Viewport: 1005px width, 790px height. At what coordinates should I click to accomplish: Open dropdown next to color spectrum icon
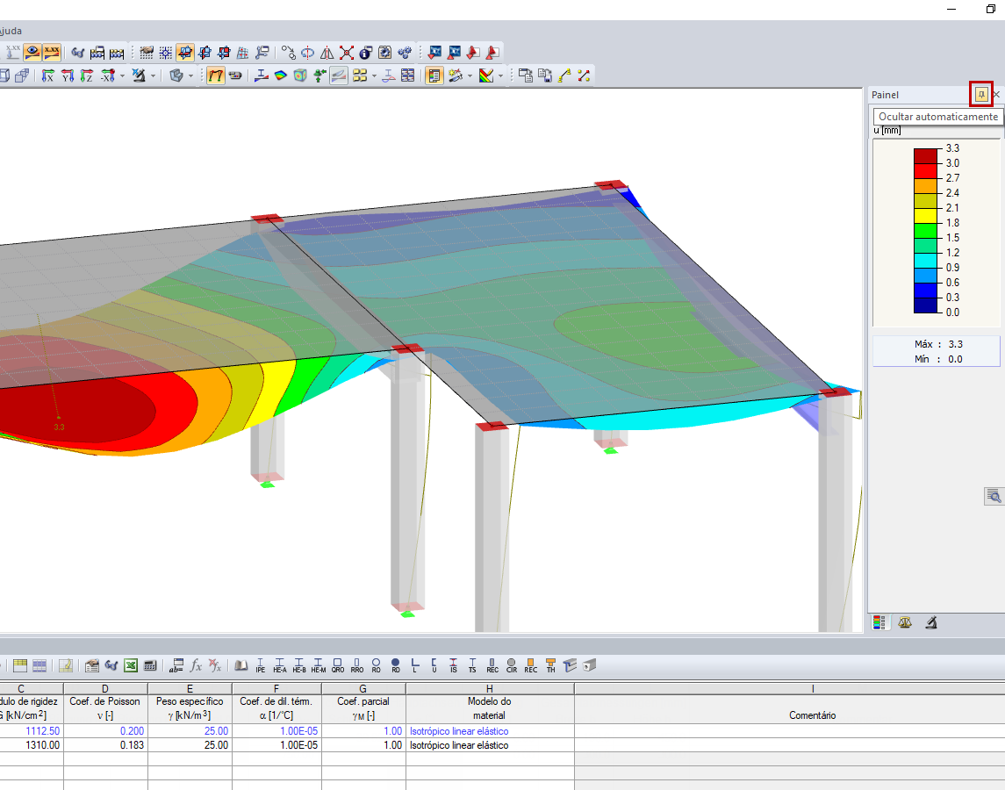pyautogui.click(x=500, y=75)
